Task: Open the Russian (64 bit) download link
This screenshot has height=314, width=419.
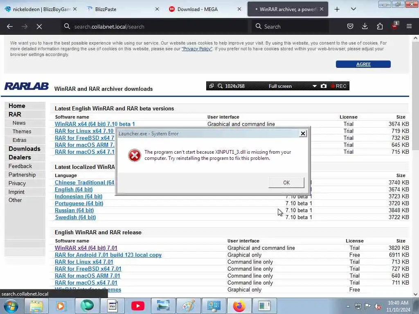Action: click(74, 210)
